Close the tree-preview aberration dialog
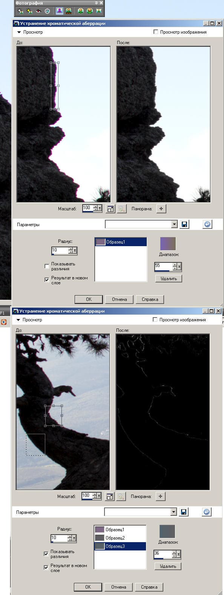This screenshot has width=224, height=595. pyautogui.click(x=218, y=311)
